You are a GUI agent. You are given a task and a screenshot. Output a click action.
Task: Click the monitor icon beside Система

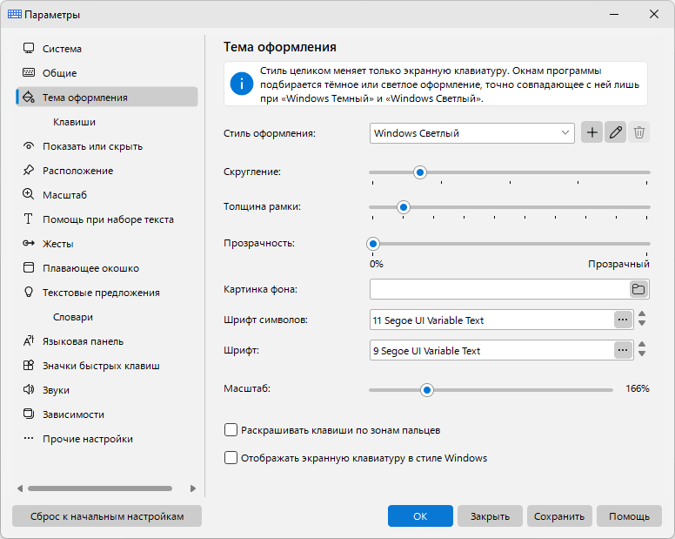29,48
